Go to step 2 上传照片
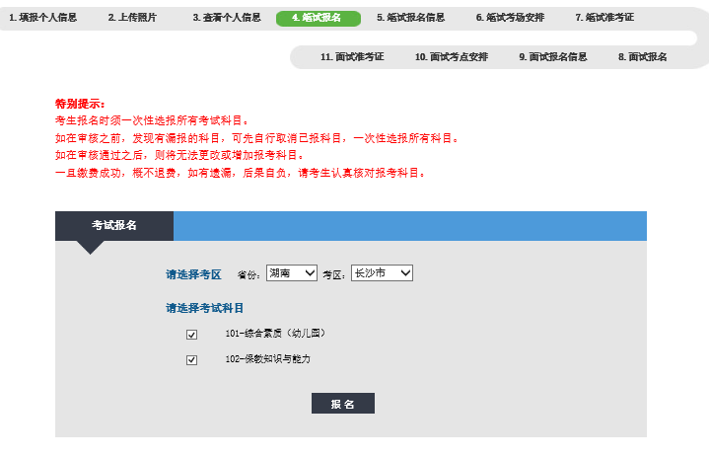Image resolution: width=709 pixels, height=458 pixels. (132, 18)
